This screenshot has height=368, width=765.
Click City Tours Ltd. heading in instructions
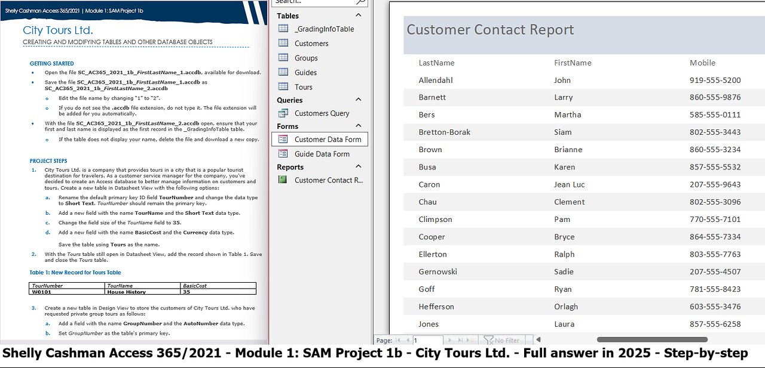[57, 30]
